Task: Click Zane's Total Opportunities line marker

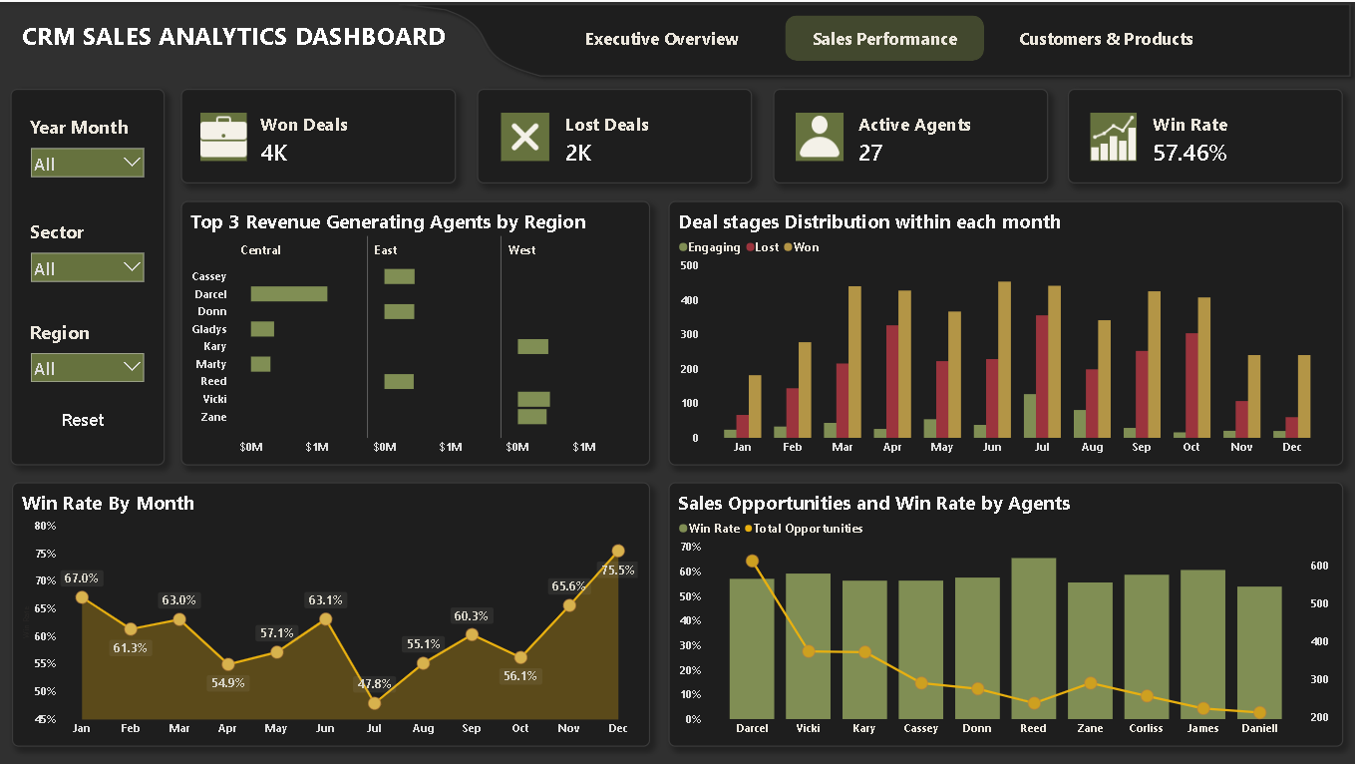Action: (x=1091, y=683)
